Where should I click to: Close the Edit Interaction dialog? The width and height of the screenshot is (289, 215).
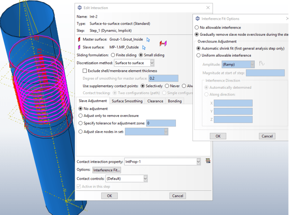coord(208,8)
